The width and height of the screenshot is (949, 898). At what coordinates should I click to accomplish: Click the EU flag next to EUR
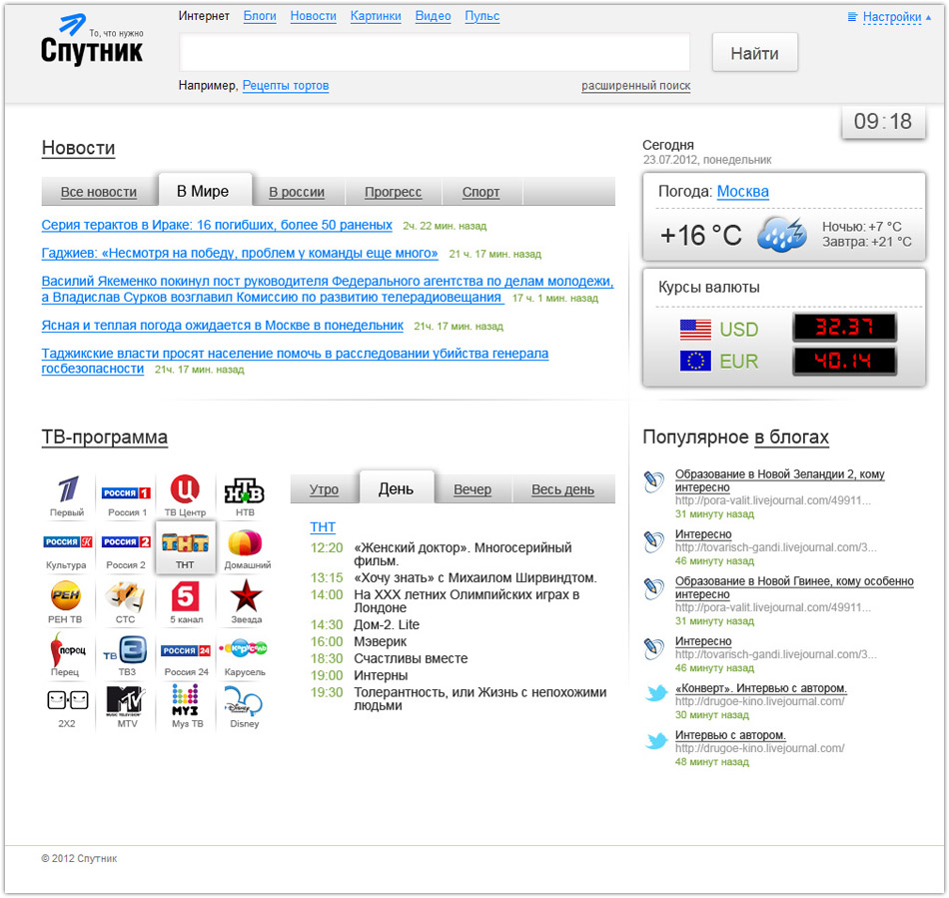pyautogui.click(x=695, y=362)
